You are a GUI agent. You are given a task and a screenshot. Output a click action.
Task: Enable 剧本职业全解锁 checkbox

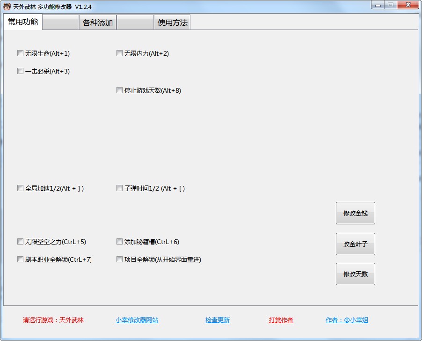point(20,259)
